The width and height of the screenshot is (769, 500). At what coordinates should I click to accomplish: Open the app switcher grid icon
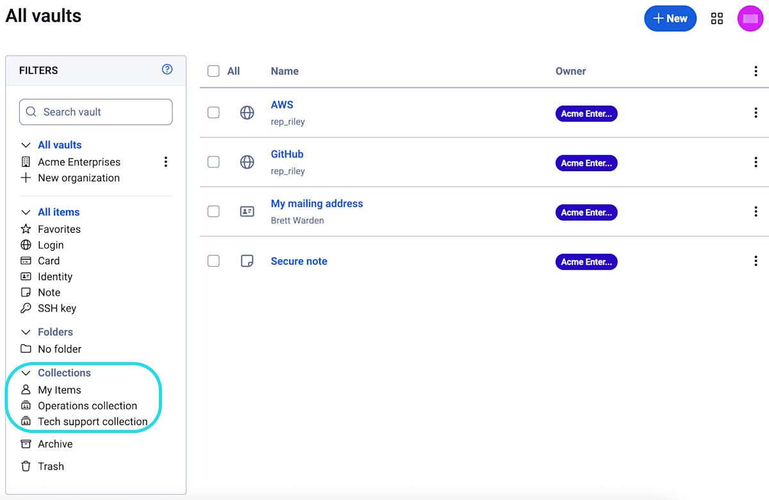coord(717,19)
